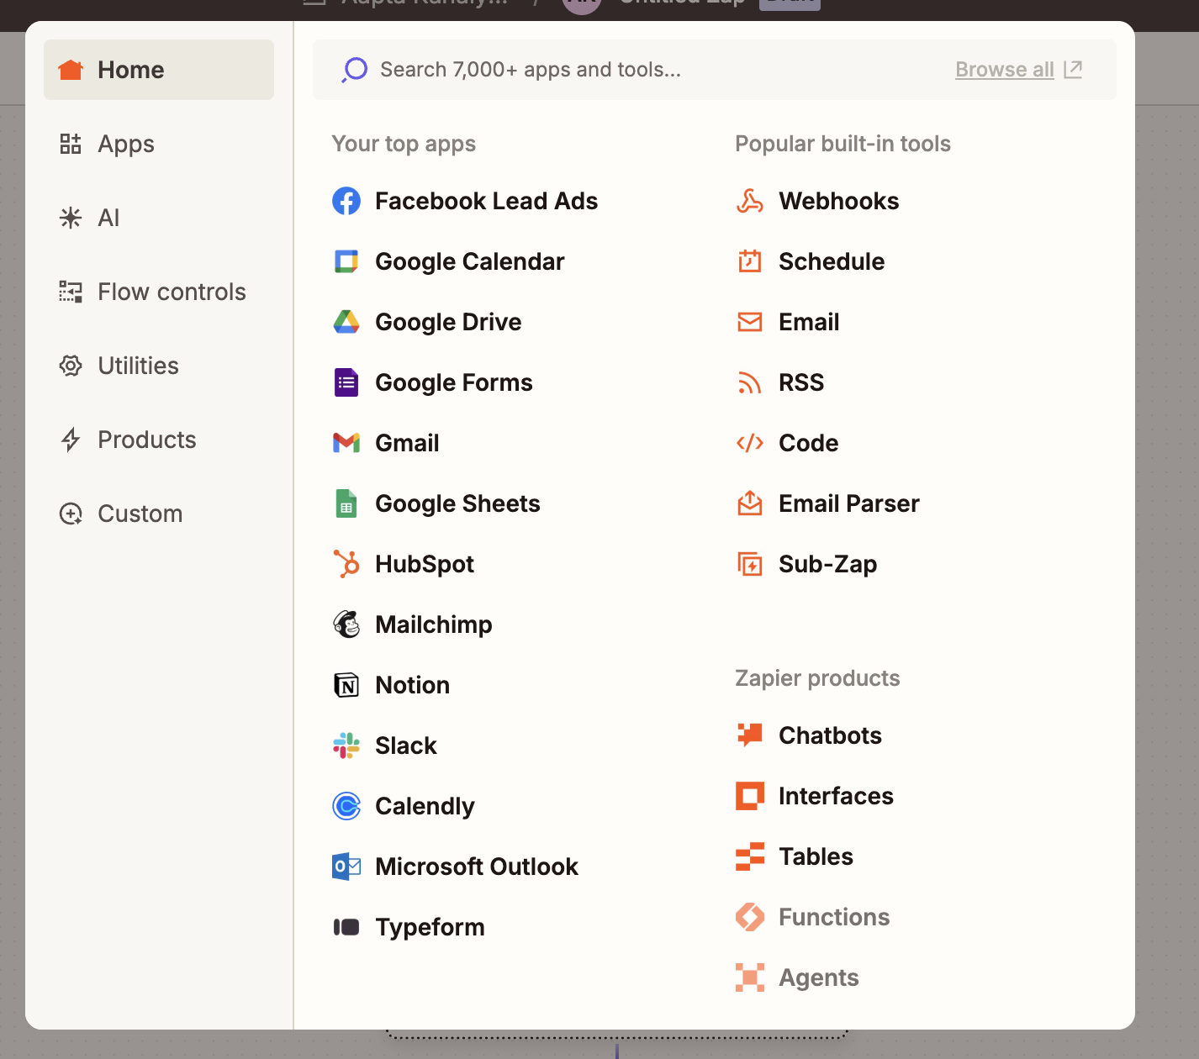The image size is (1199, 1059).
Task: Click the Sub-Zap icon
Action: [749, 564]
